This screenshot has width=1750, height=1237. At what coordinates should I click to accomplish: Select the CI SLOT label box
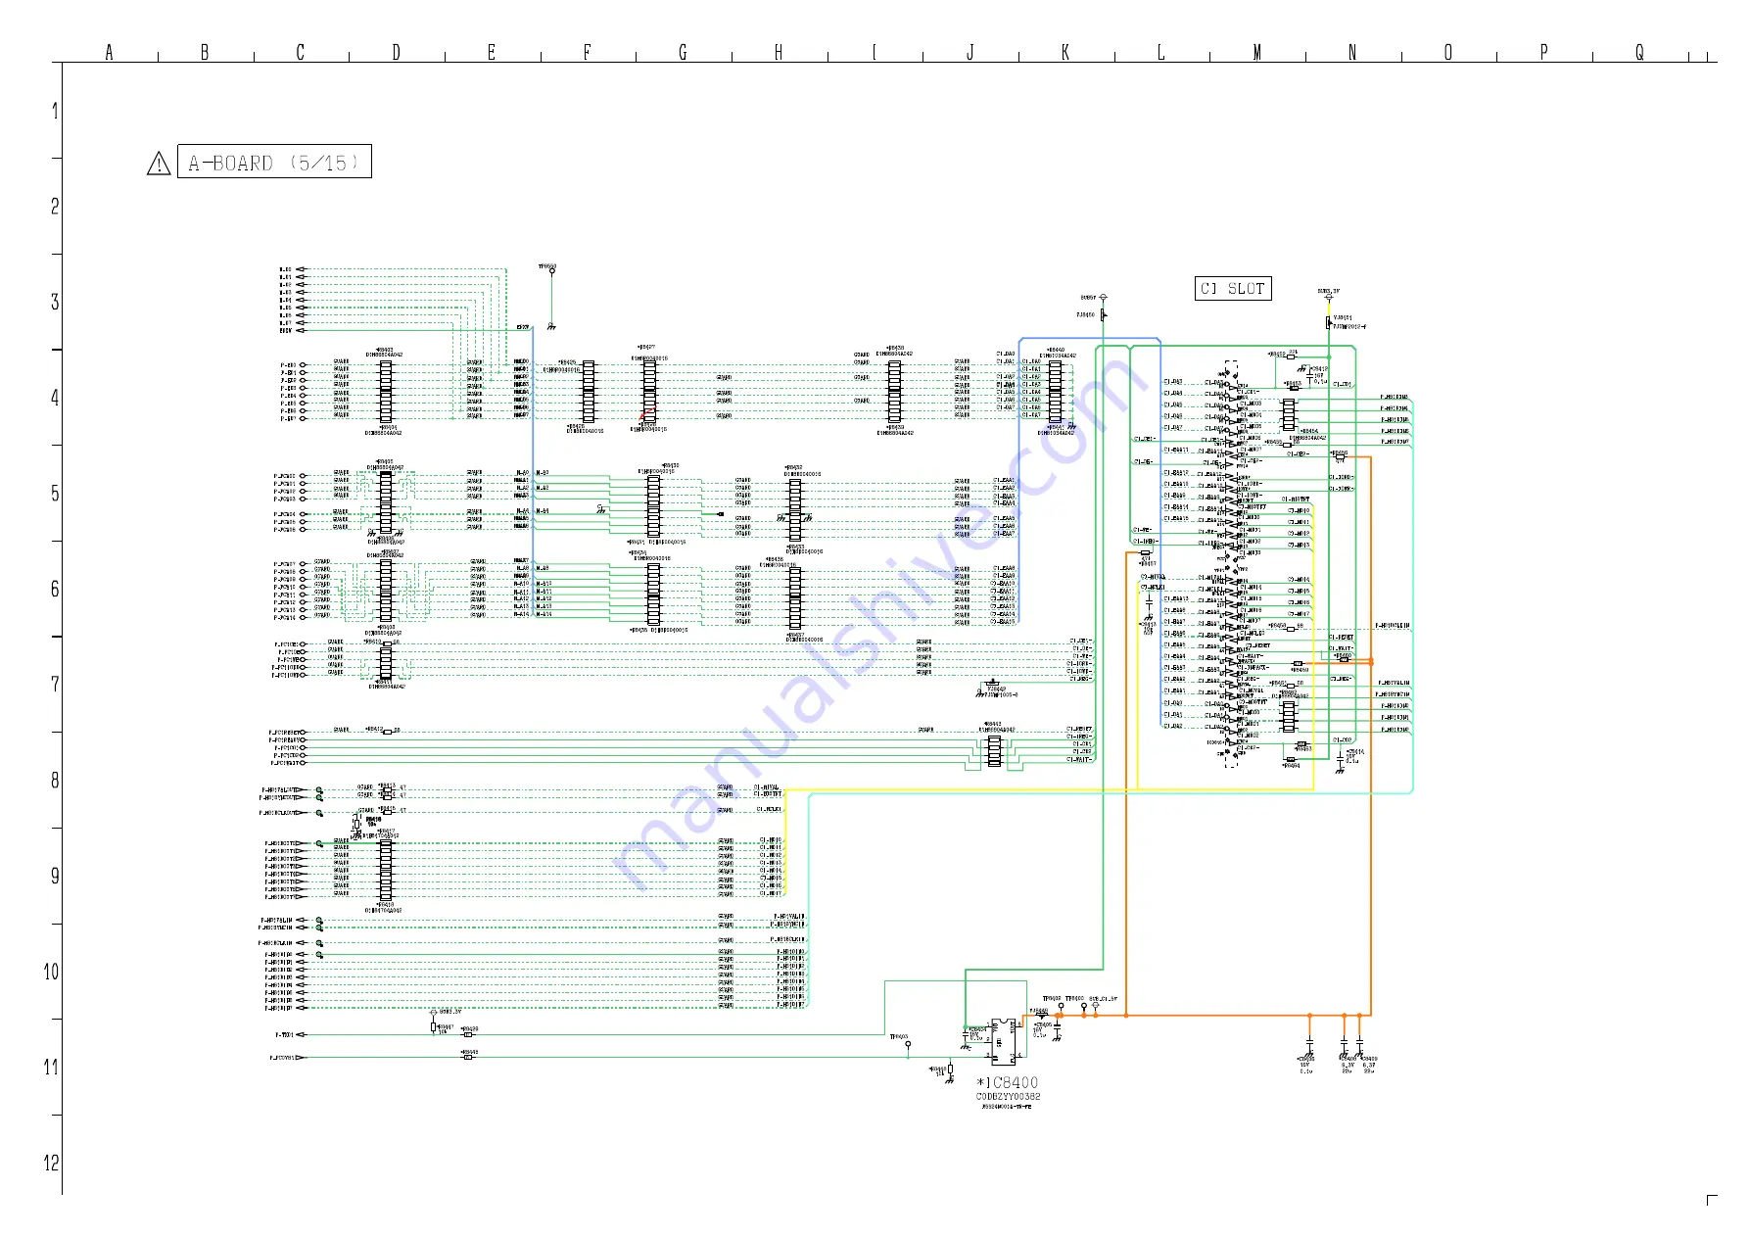click(x=1233, y=289)
